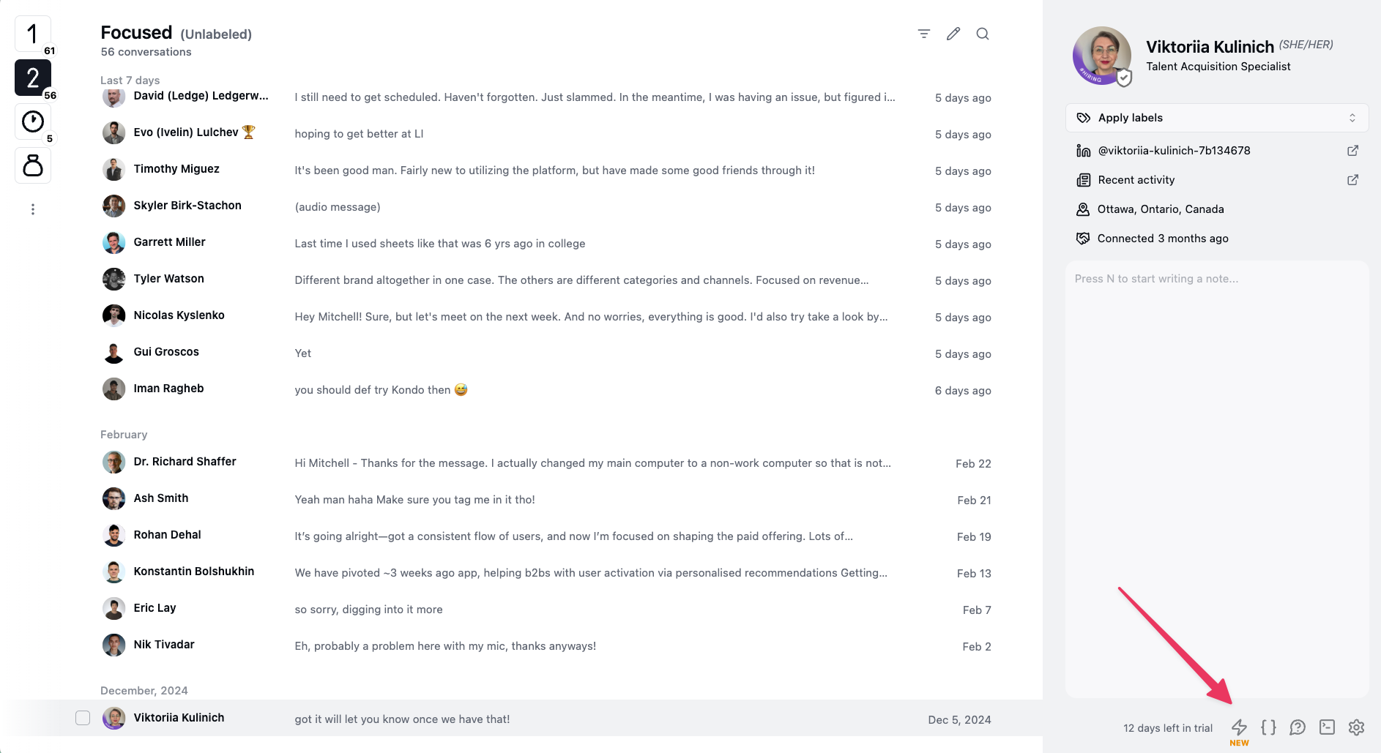Click the compose pencil icon
Screen dimensions: 1381x753
click(x=953, y=34)
